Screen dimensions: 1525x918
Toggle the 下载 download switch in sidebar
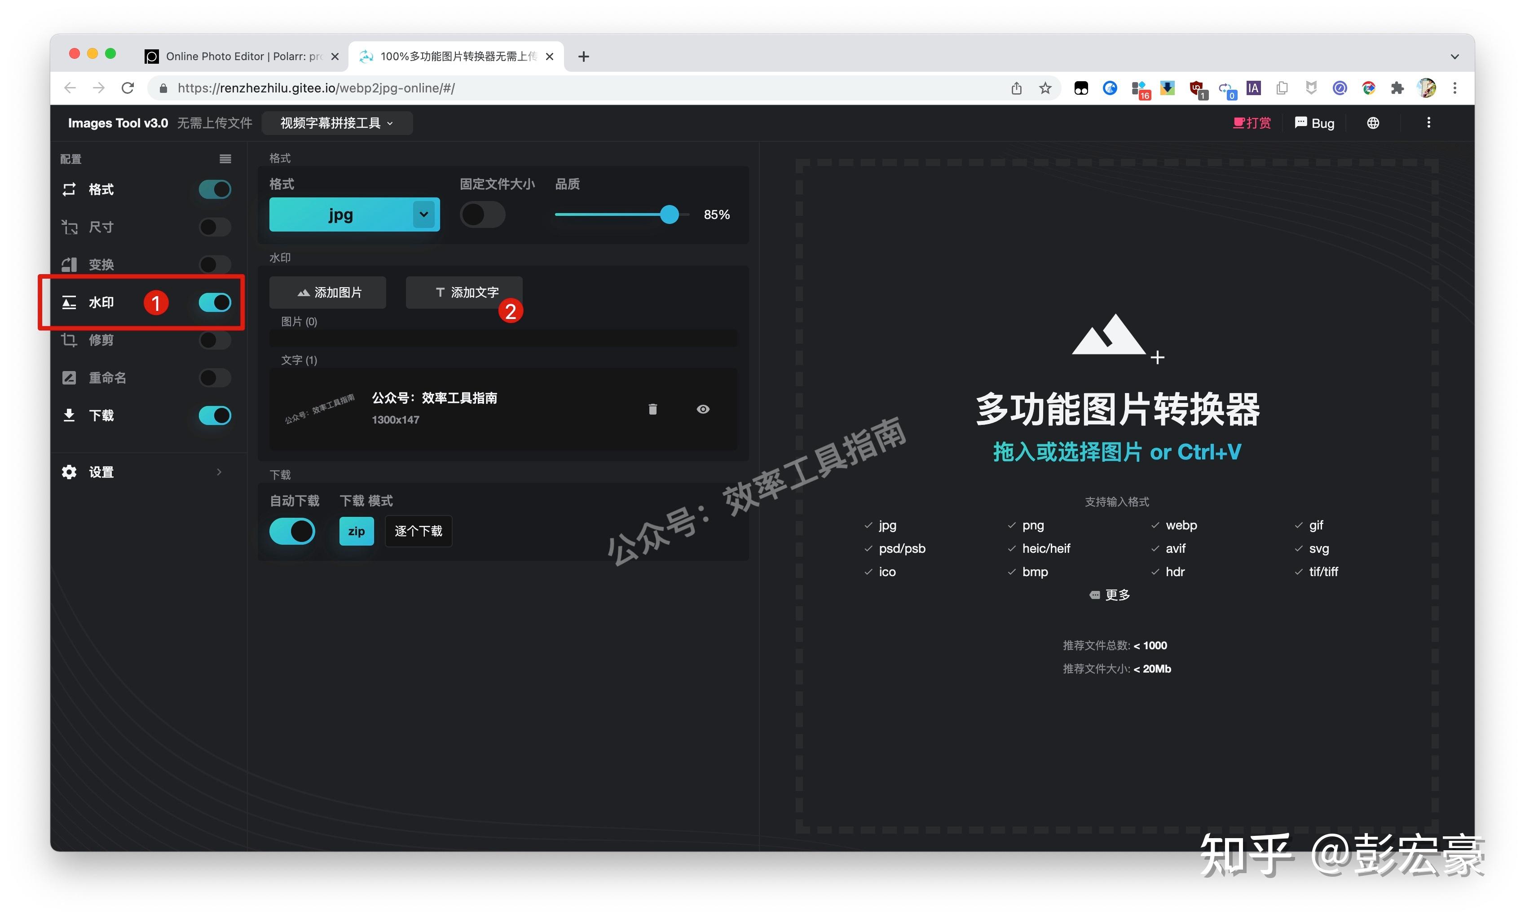click(214, 415)
